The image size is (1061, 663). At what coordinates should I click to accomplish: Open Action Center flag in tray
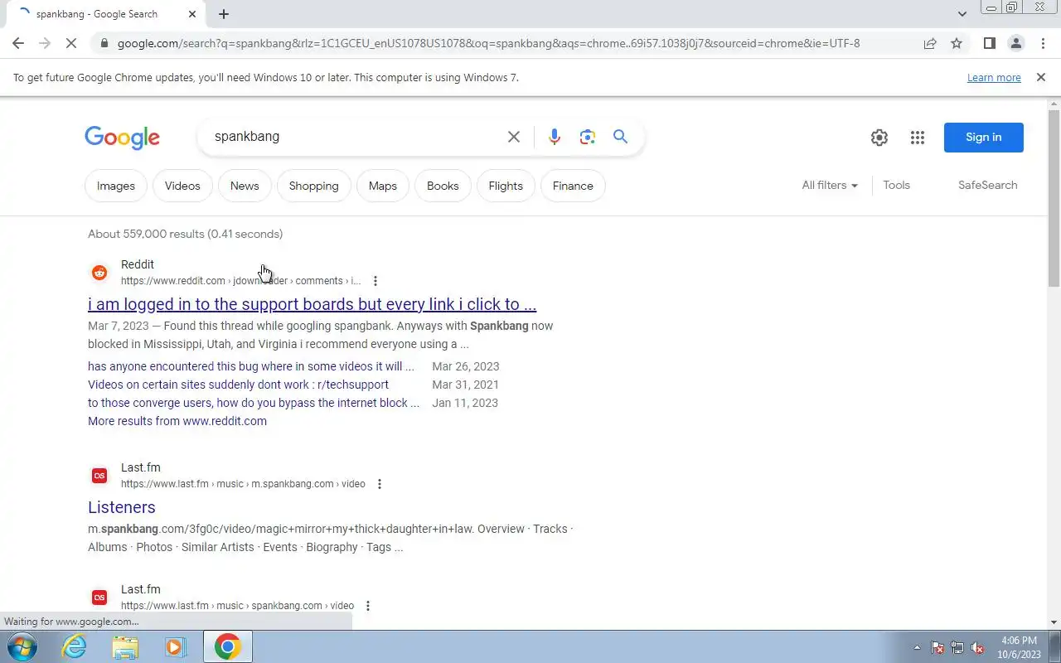tap(937, 648)
